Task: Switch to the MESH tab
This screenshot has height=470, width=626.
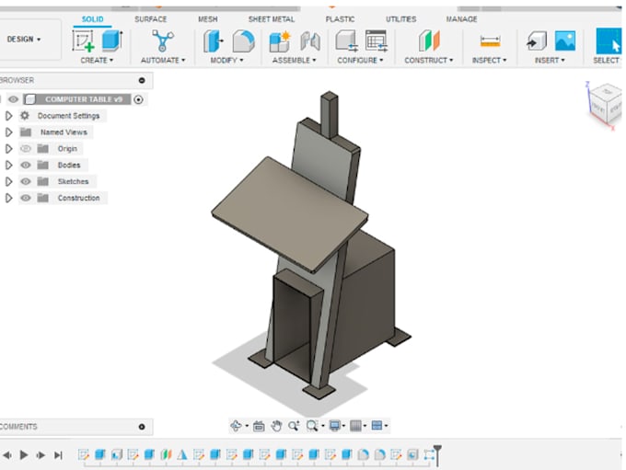Action: click(x=208, y=19)
